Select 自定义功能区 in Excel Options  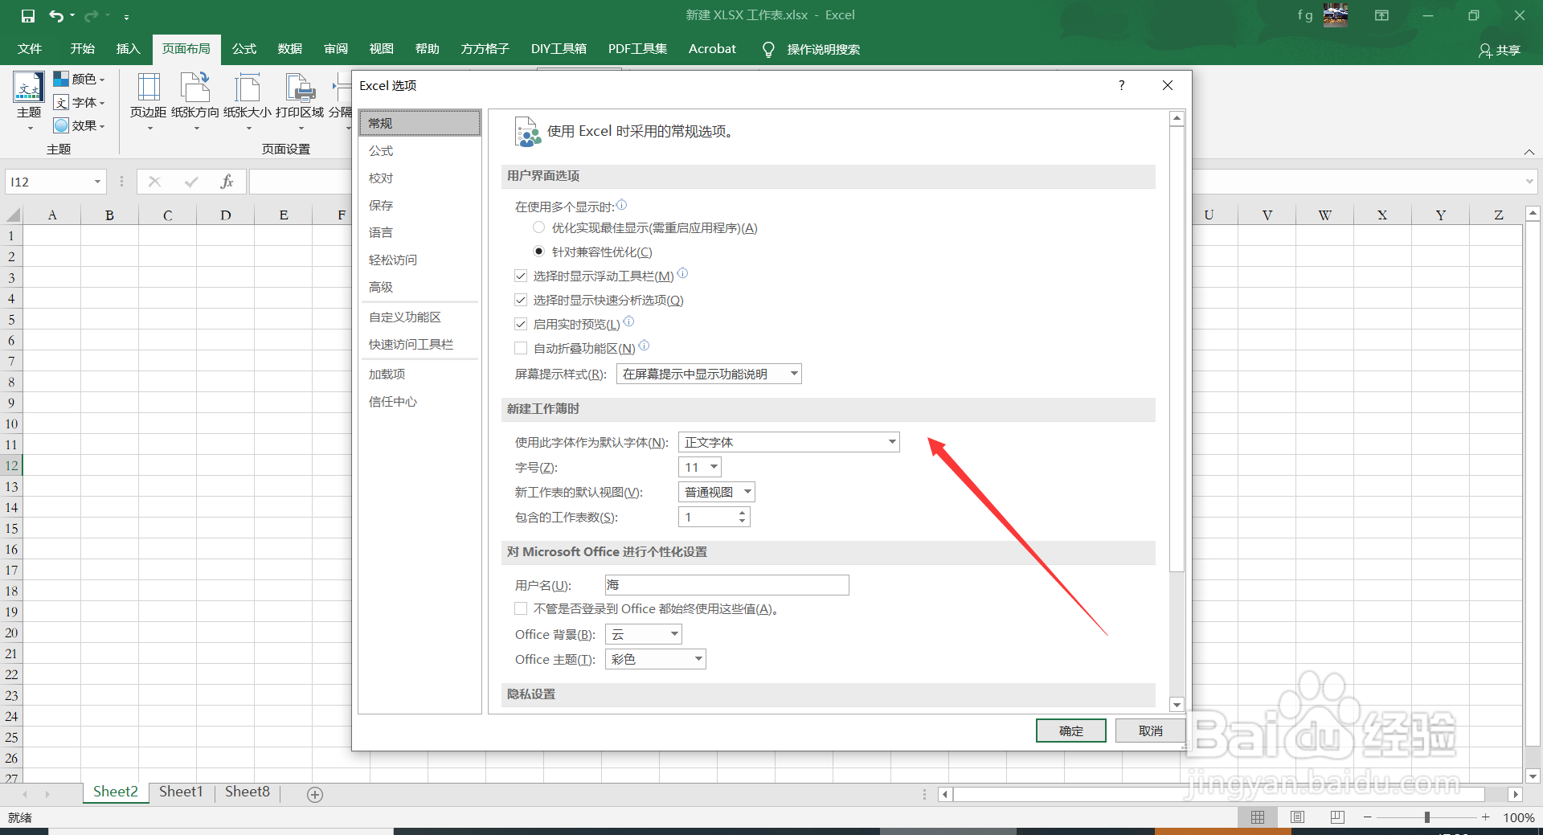(420, 317)
